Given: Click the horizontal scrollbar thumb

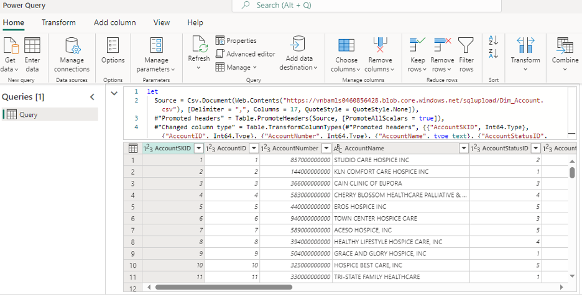Looking at the screenshot, I should click(x=224, y=287).
